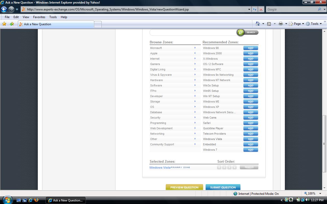Open the recent pages dropdown arrow
This screenshot has height=204, width=327.
coord(17,9)
